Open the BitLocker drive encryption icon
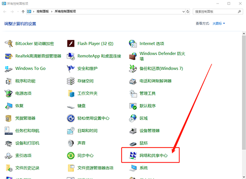 pos(8,44)
